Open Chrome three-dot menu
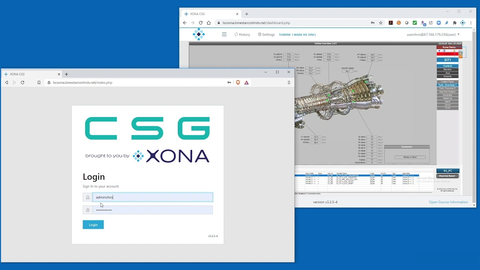This screenshot has width=480, height=270. pyautogui.click(x=471, y=23)
